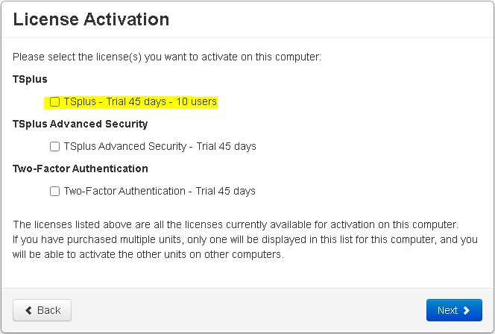This screenshot has height=334, width=495.
Task: Click the "activate the other units" last line
Action: (149, 254)
